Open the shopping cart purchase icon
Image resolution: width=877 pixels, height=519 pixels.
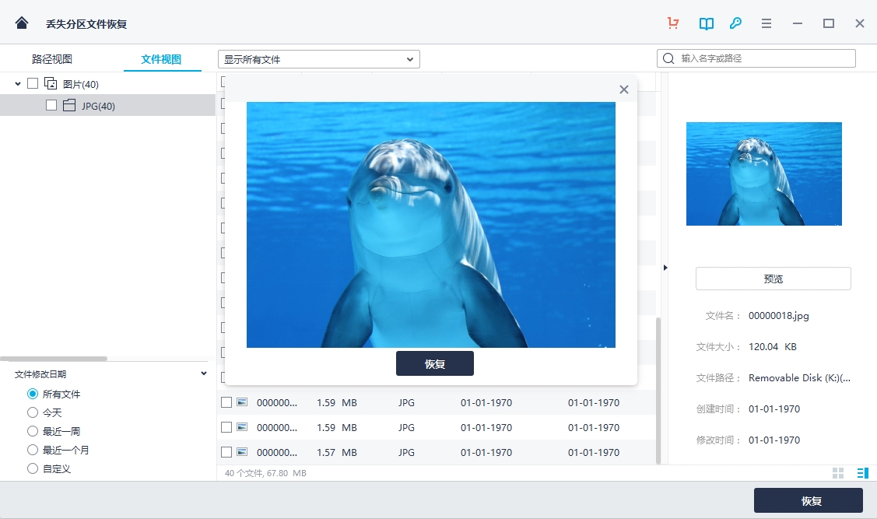click(673, 23)
